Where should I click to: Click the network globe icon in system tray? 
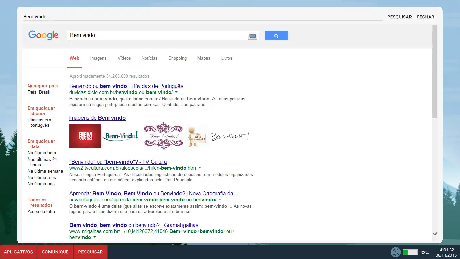pos(396,252)
